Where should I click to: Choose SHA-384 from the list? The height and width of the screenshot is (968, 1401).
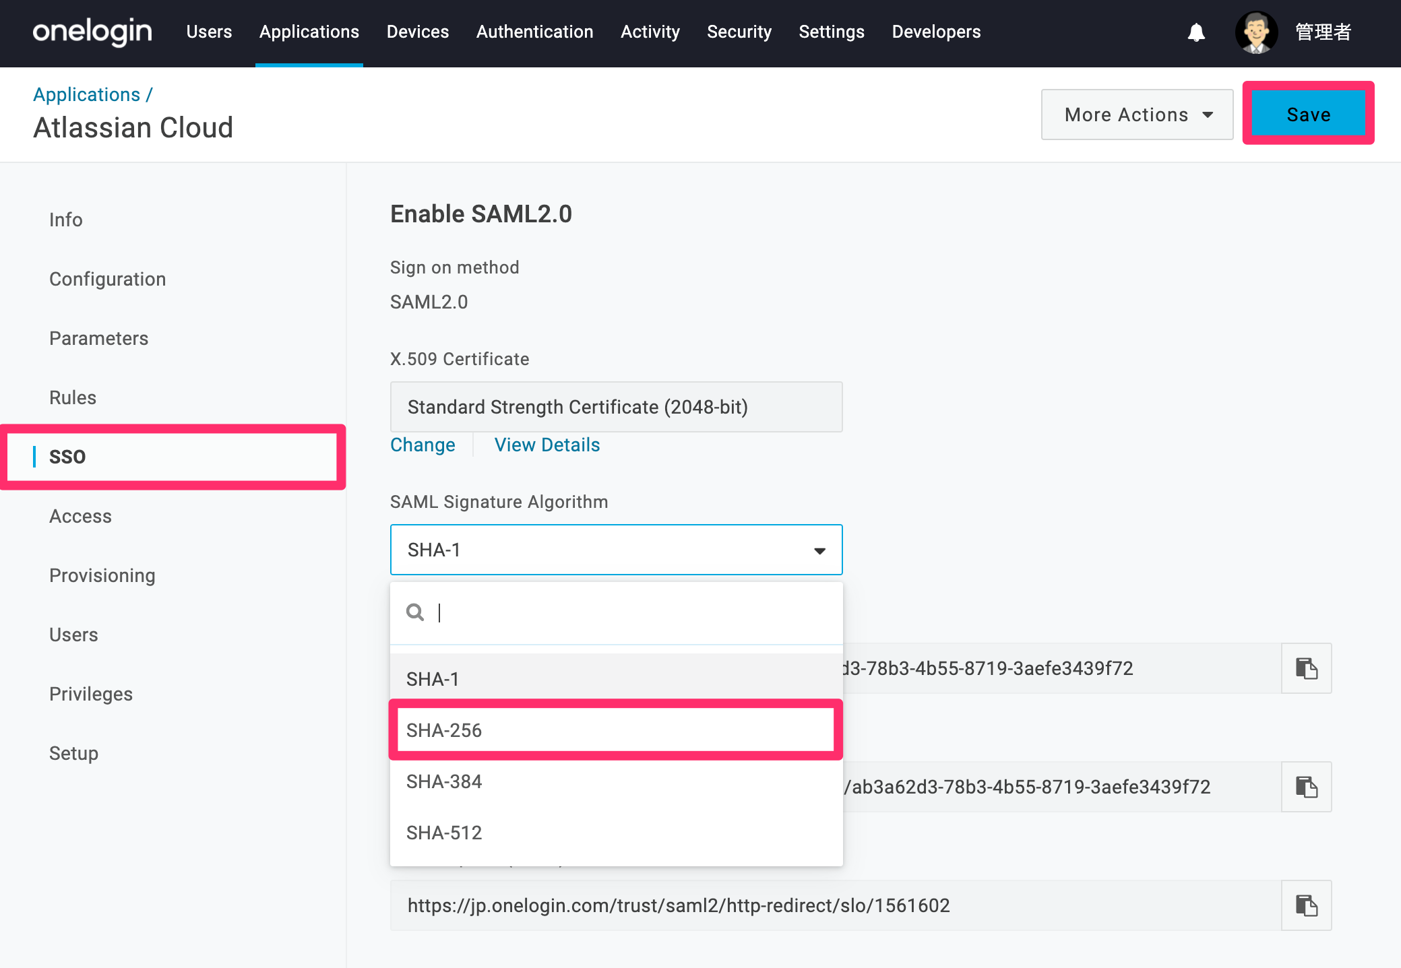[617, 781]
